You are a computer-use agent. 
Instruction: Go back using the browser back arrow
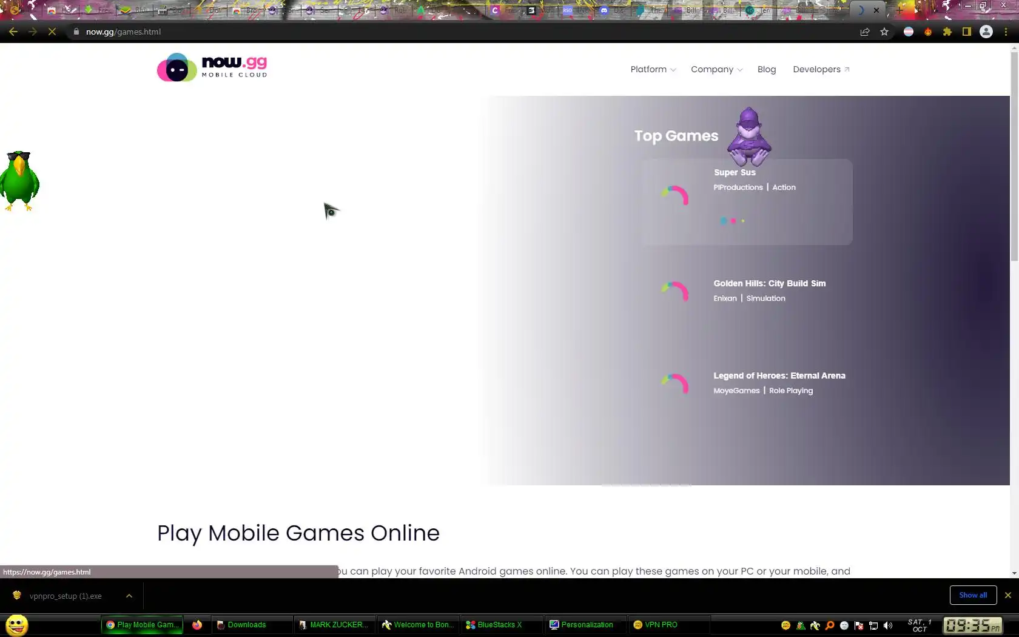[13, 32]
